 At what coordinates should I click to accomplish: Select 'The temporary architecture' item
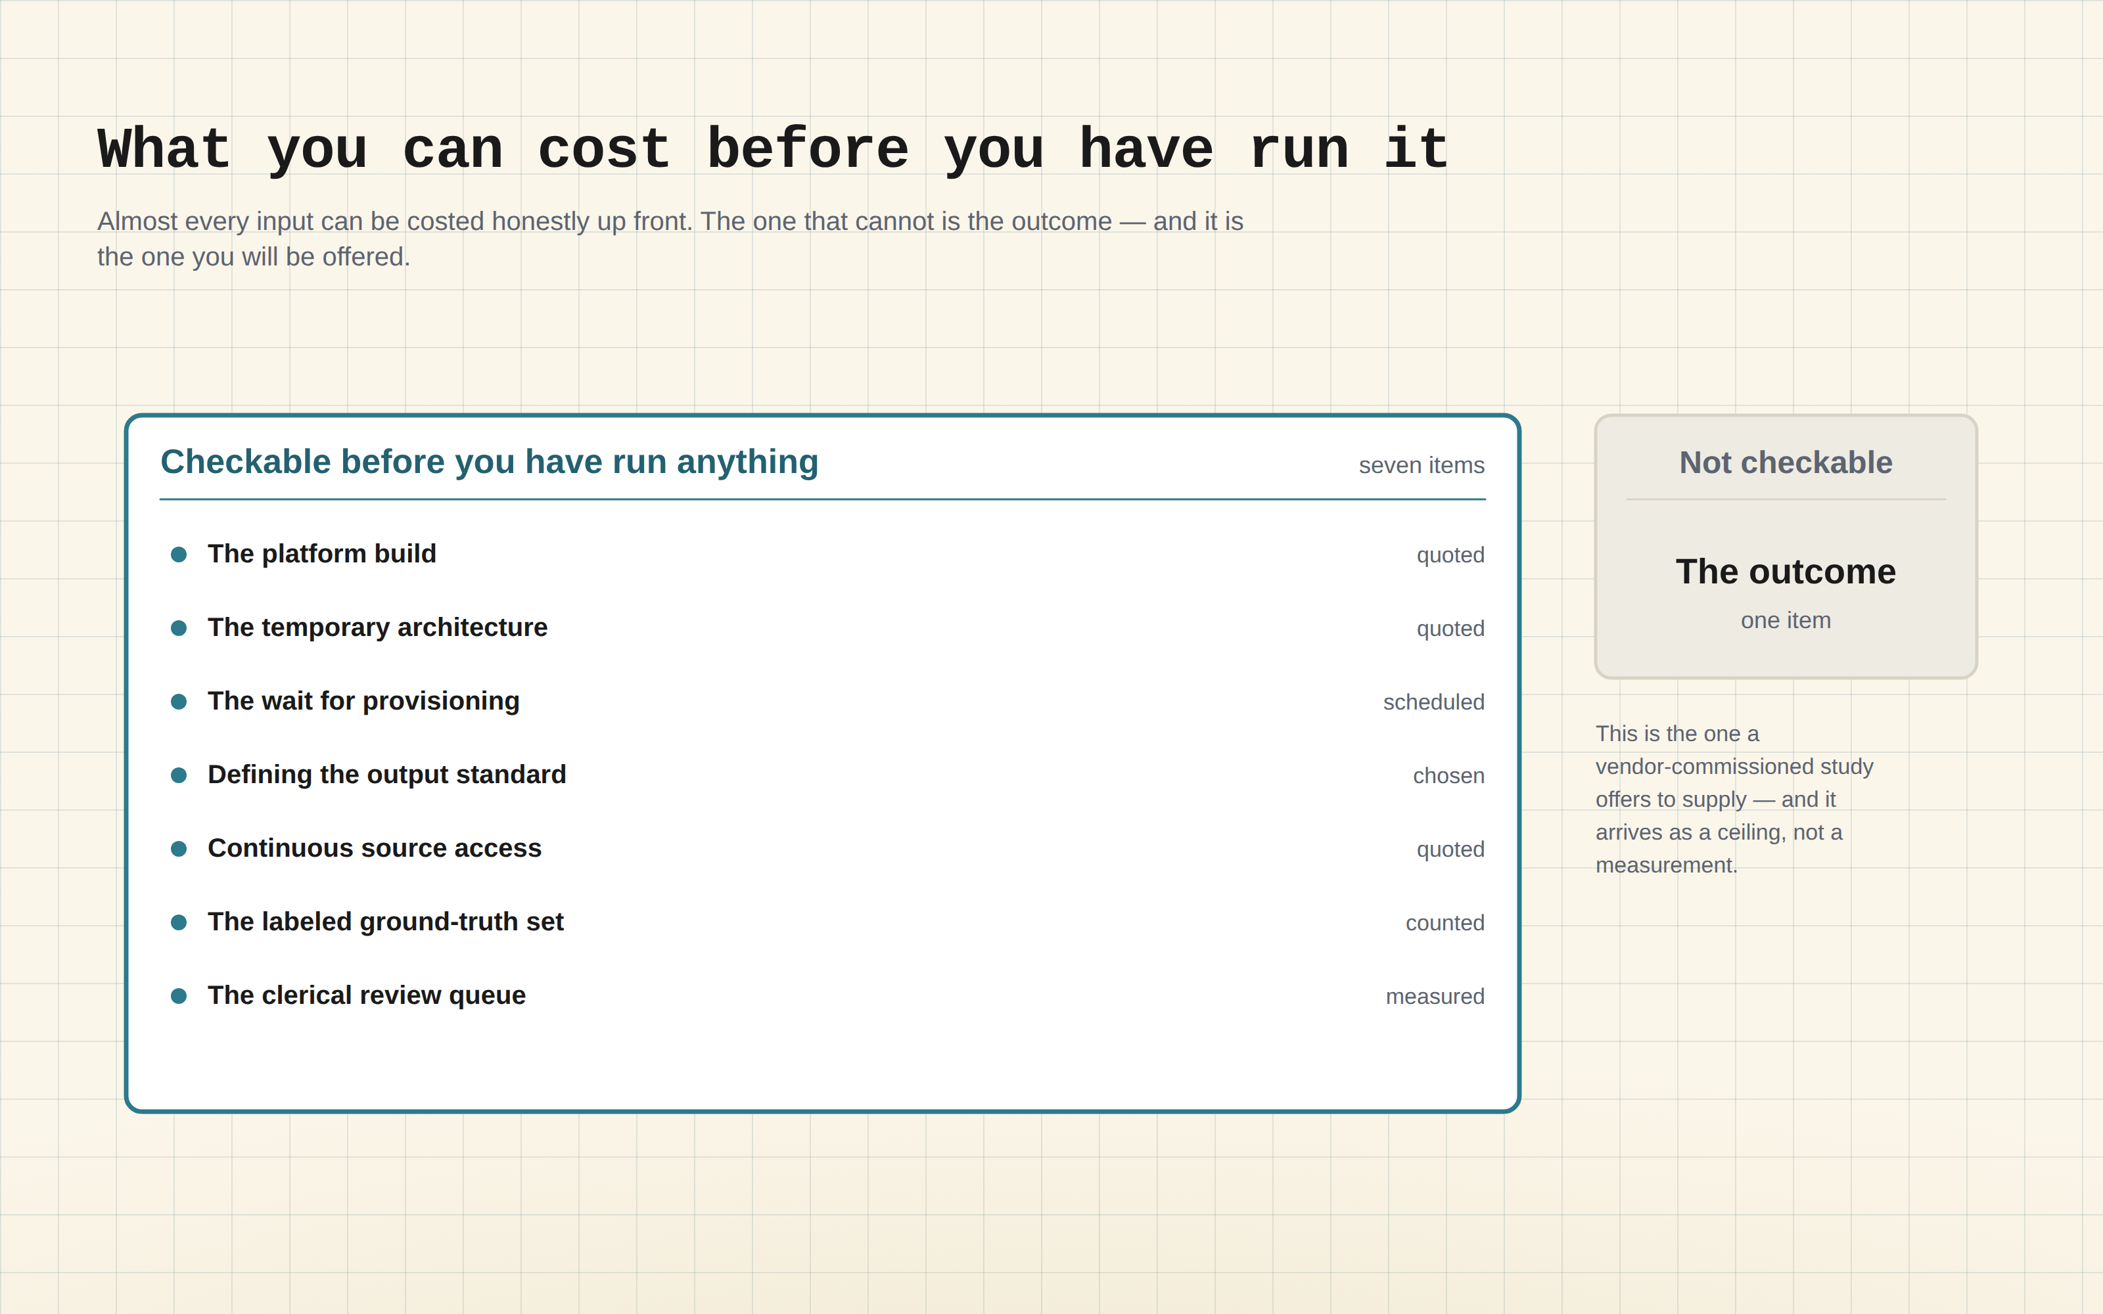coord(377,627)
